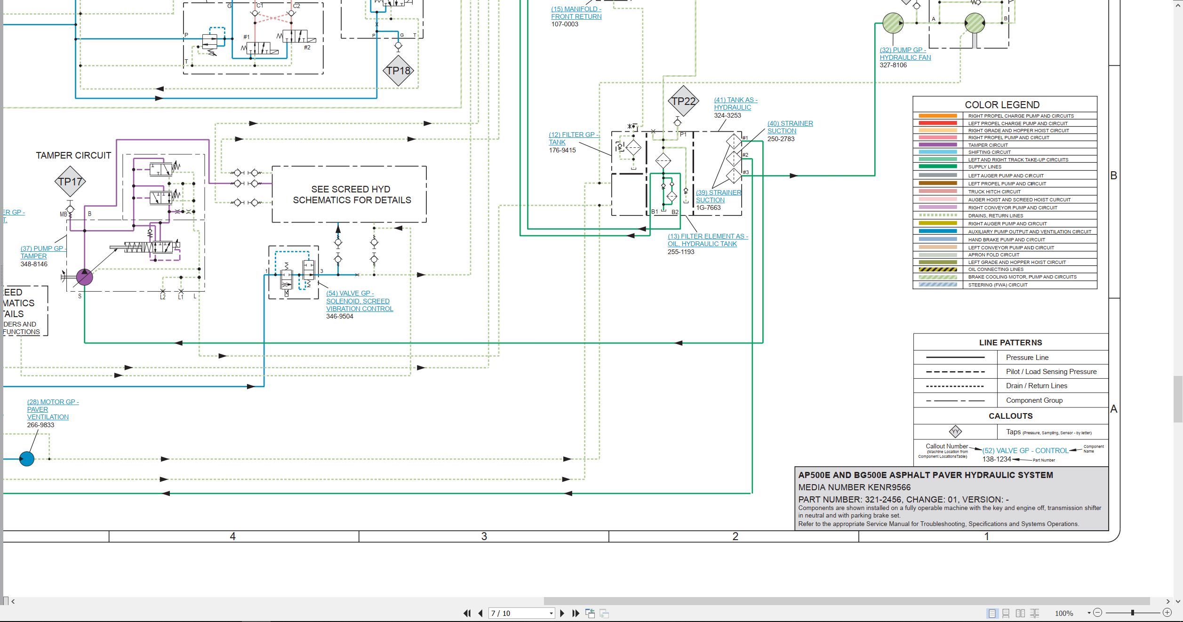Click the purple tamper circuit legend swatch

click(x=938, y=145)
